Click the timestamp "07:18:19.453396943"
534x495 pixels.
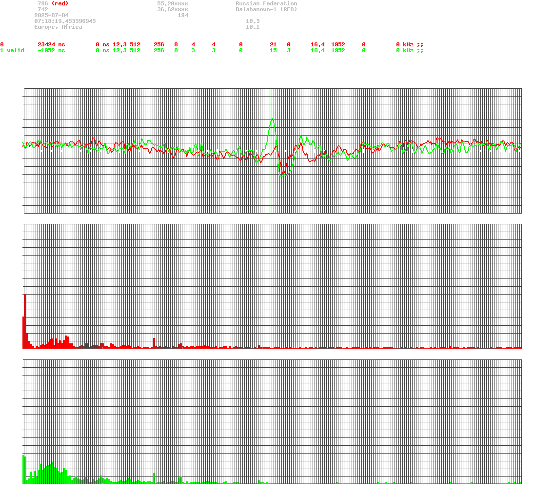(65, 21)
